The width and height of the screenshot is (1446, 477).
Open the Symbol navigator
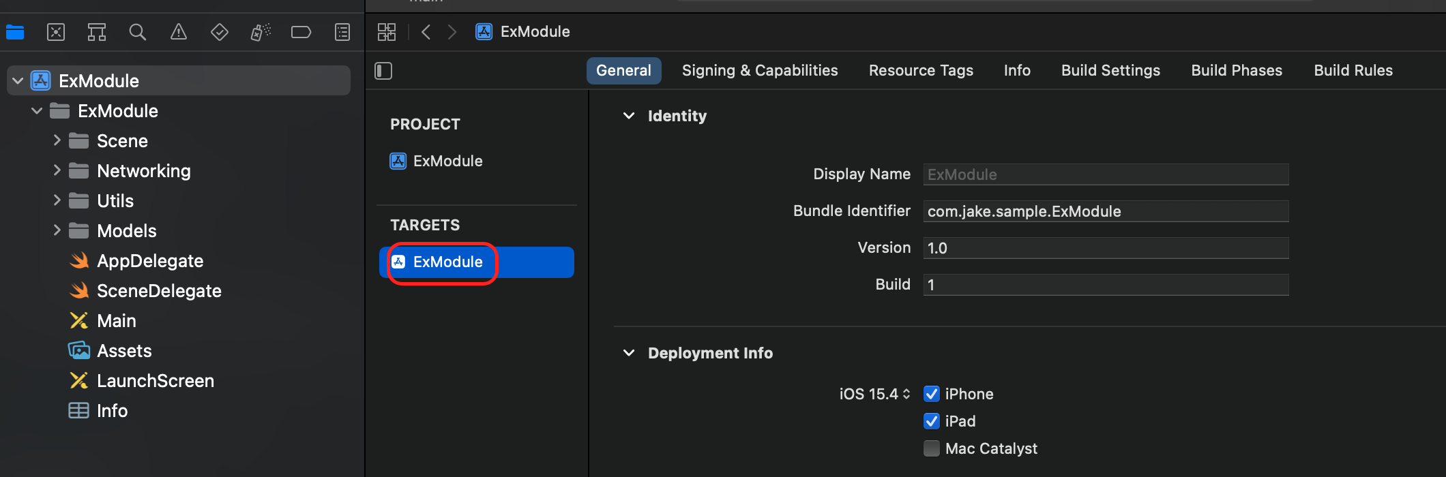pyautogui.click(x=97, y=32)
